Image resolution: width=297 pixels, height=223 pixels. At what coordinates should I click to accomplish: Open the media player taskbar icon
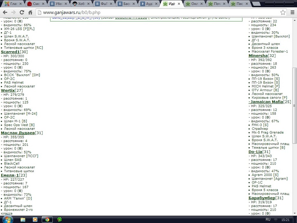point(35,219)
